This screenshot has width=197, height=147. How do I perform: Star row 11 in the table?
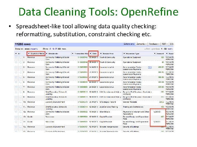(16, 107)
